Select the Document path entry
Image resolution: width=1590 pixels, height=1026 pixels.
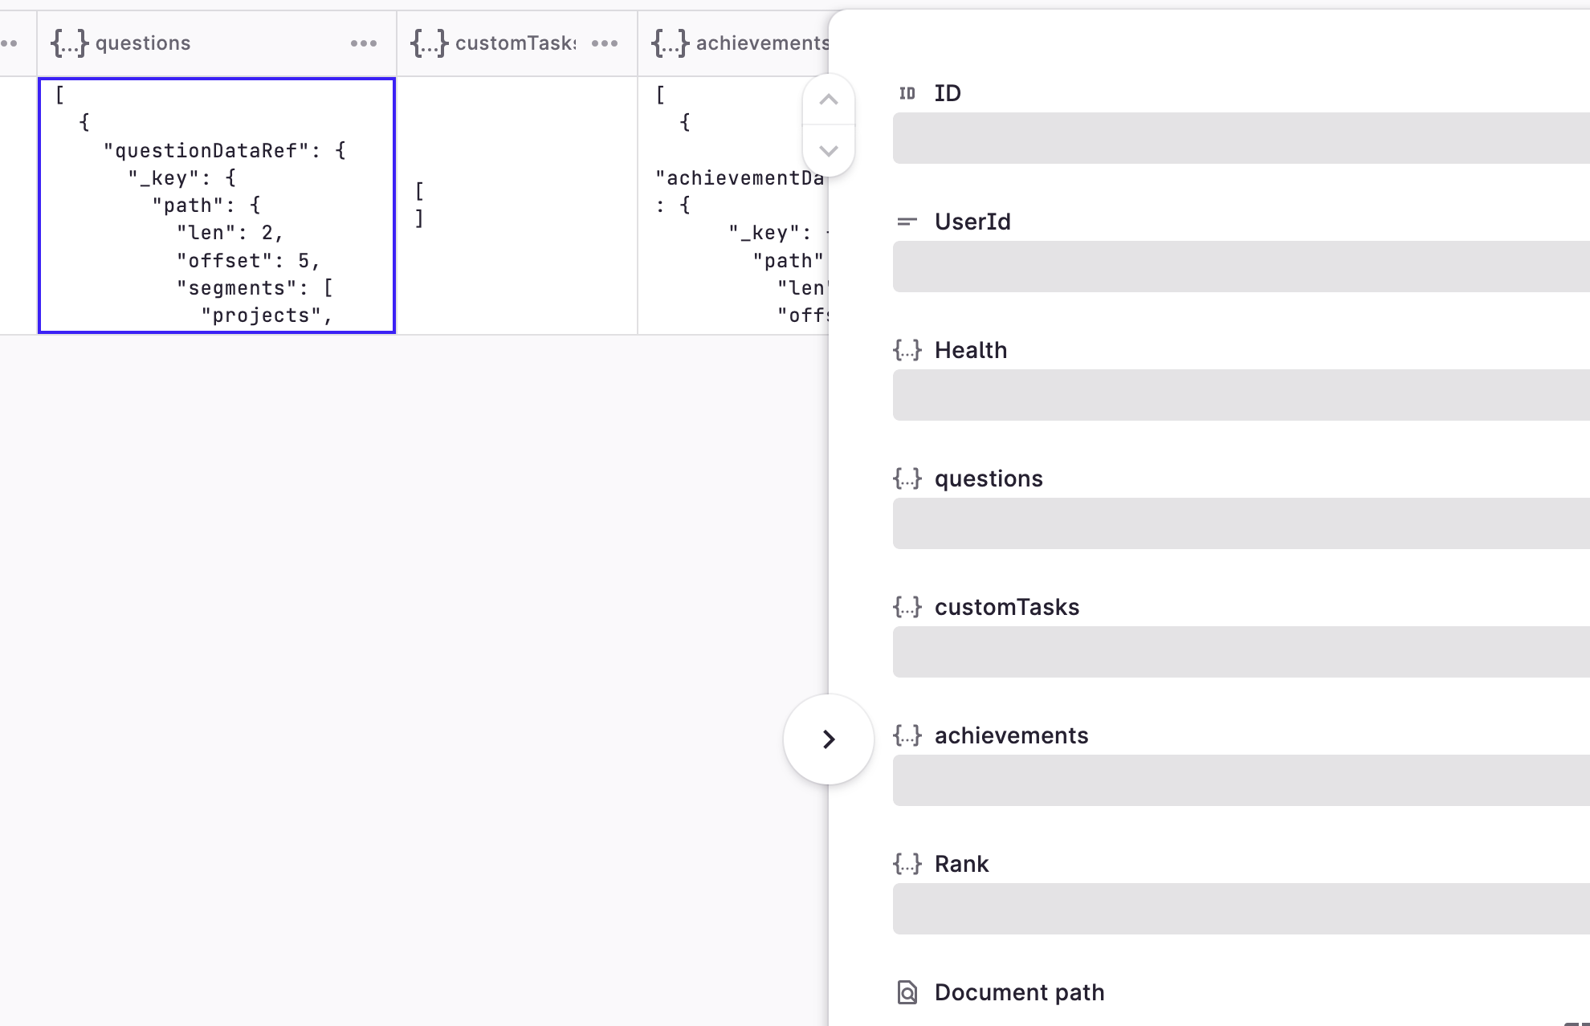1018,992
